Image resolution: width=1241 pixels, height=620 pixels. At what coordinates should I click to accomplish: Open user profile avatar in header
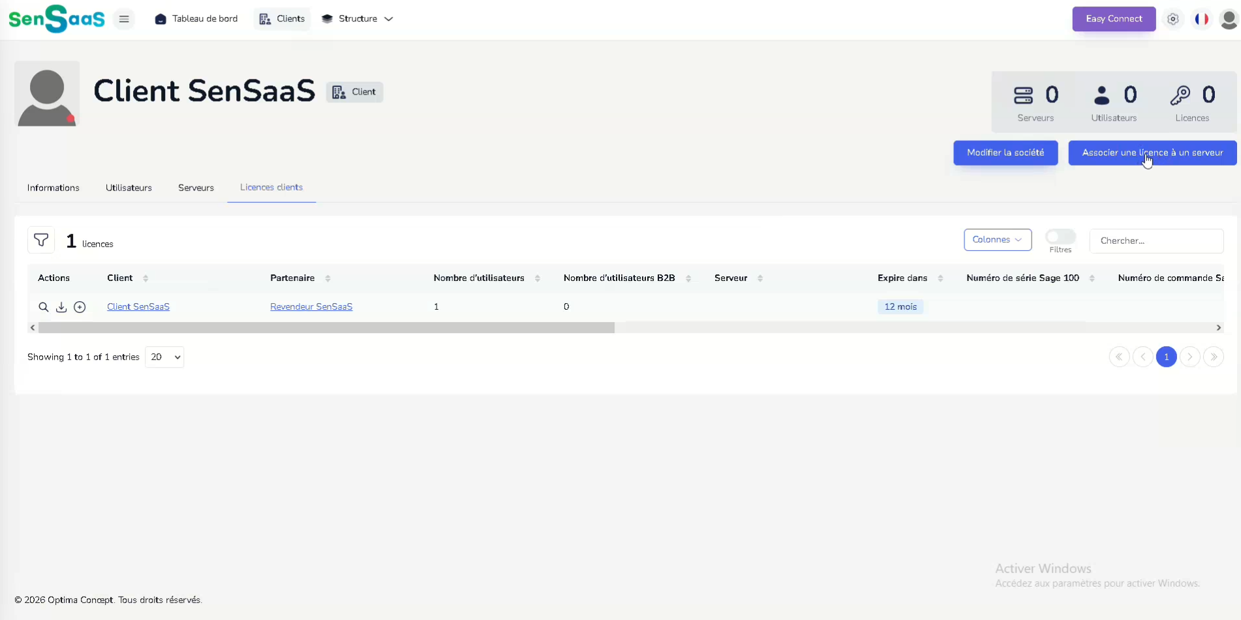coord(1229,19)
